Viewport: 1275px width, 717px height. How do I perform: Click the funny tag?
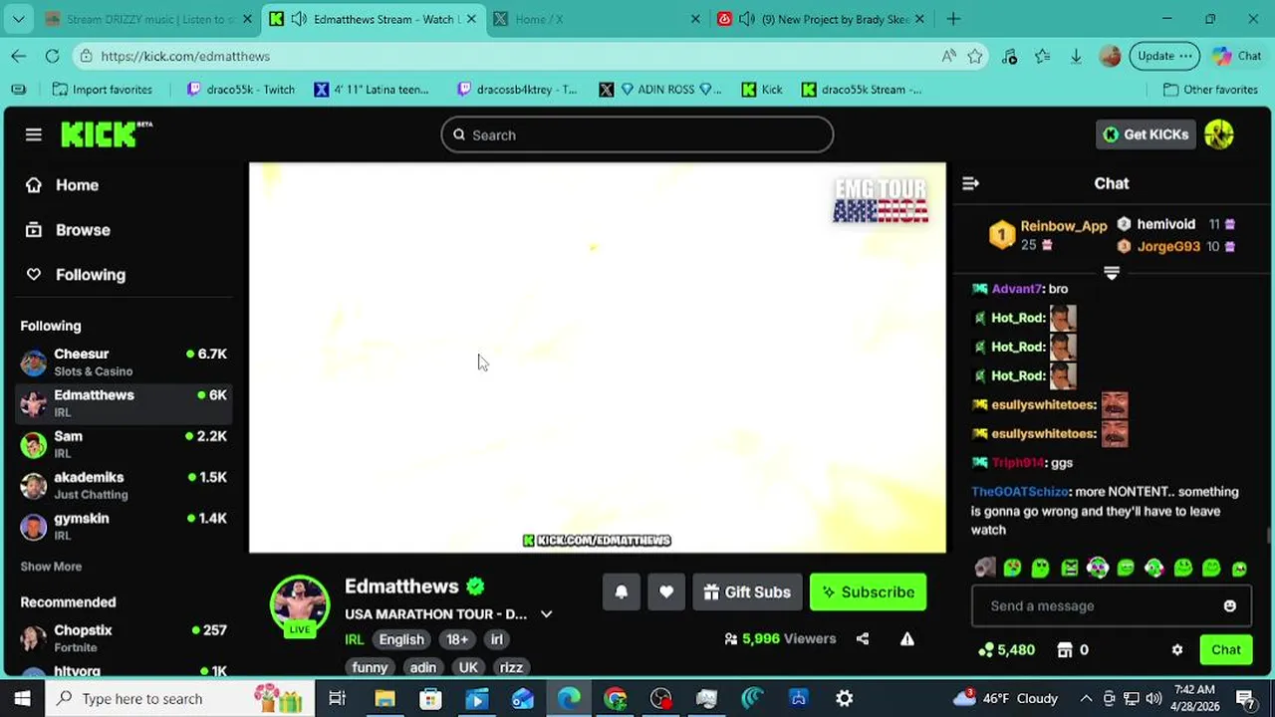pos(370,667)
